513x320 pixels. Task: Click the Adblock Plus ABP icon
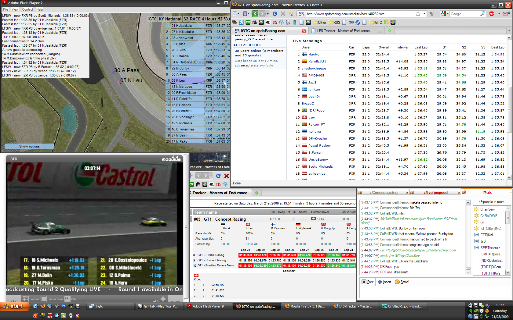pyautogui.click(x=492, y=14)
